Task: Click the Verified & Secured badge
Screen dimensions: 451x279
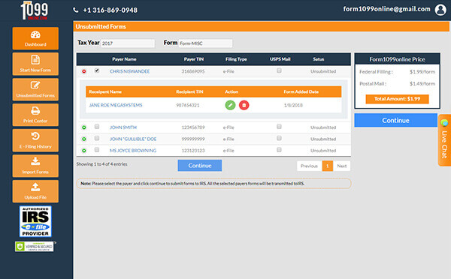Action: [35, 246]
